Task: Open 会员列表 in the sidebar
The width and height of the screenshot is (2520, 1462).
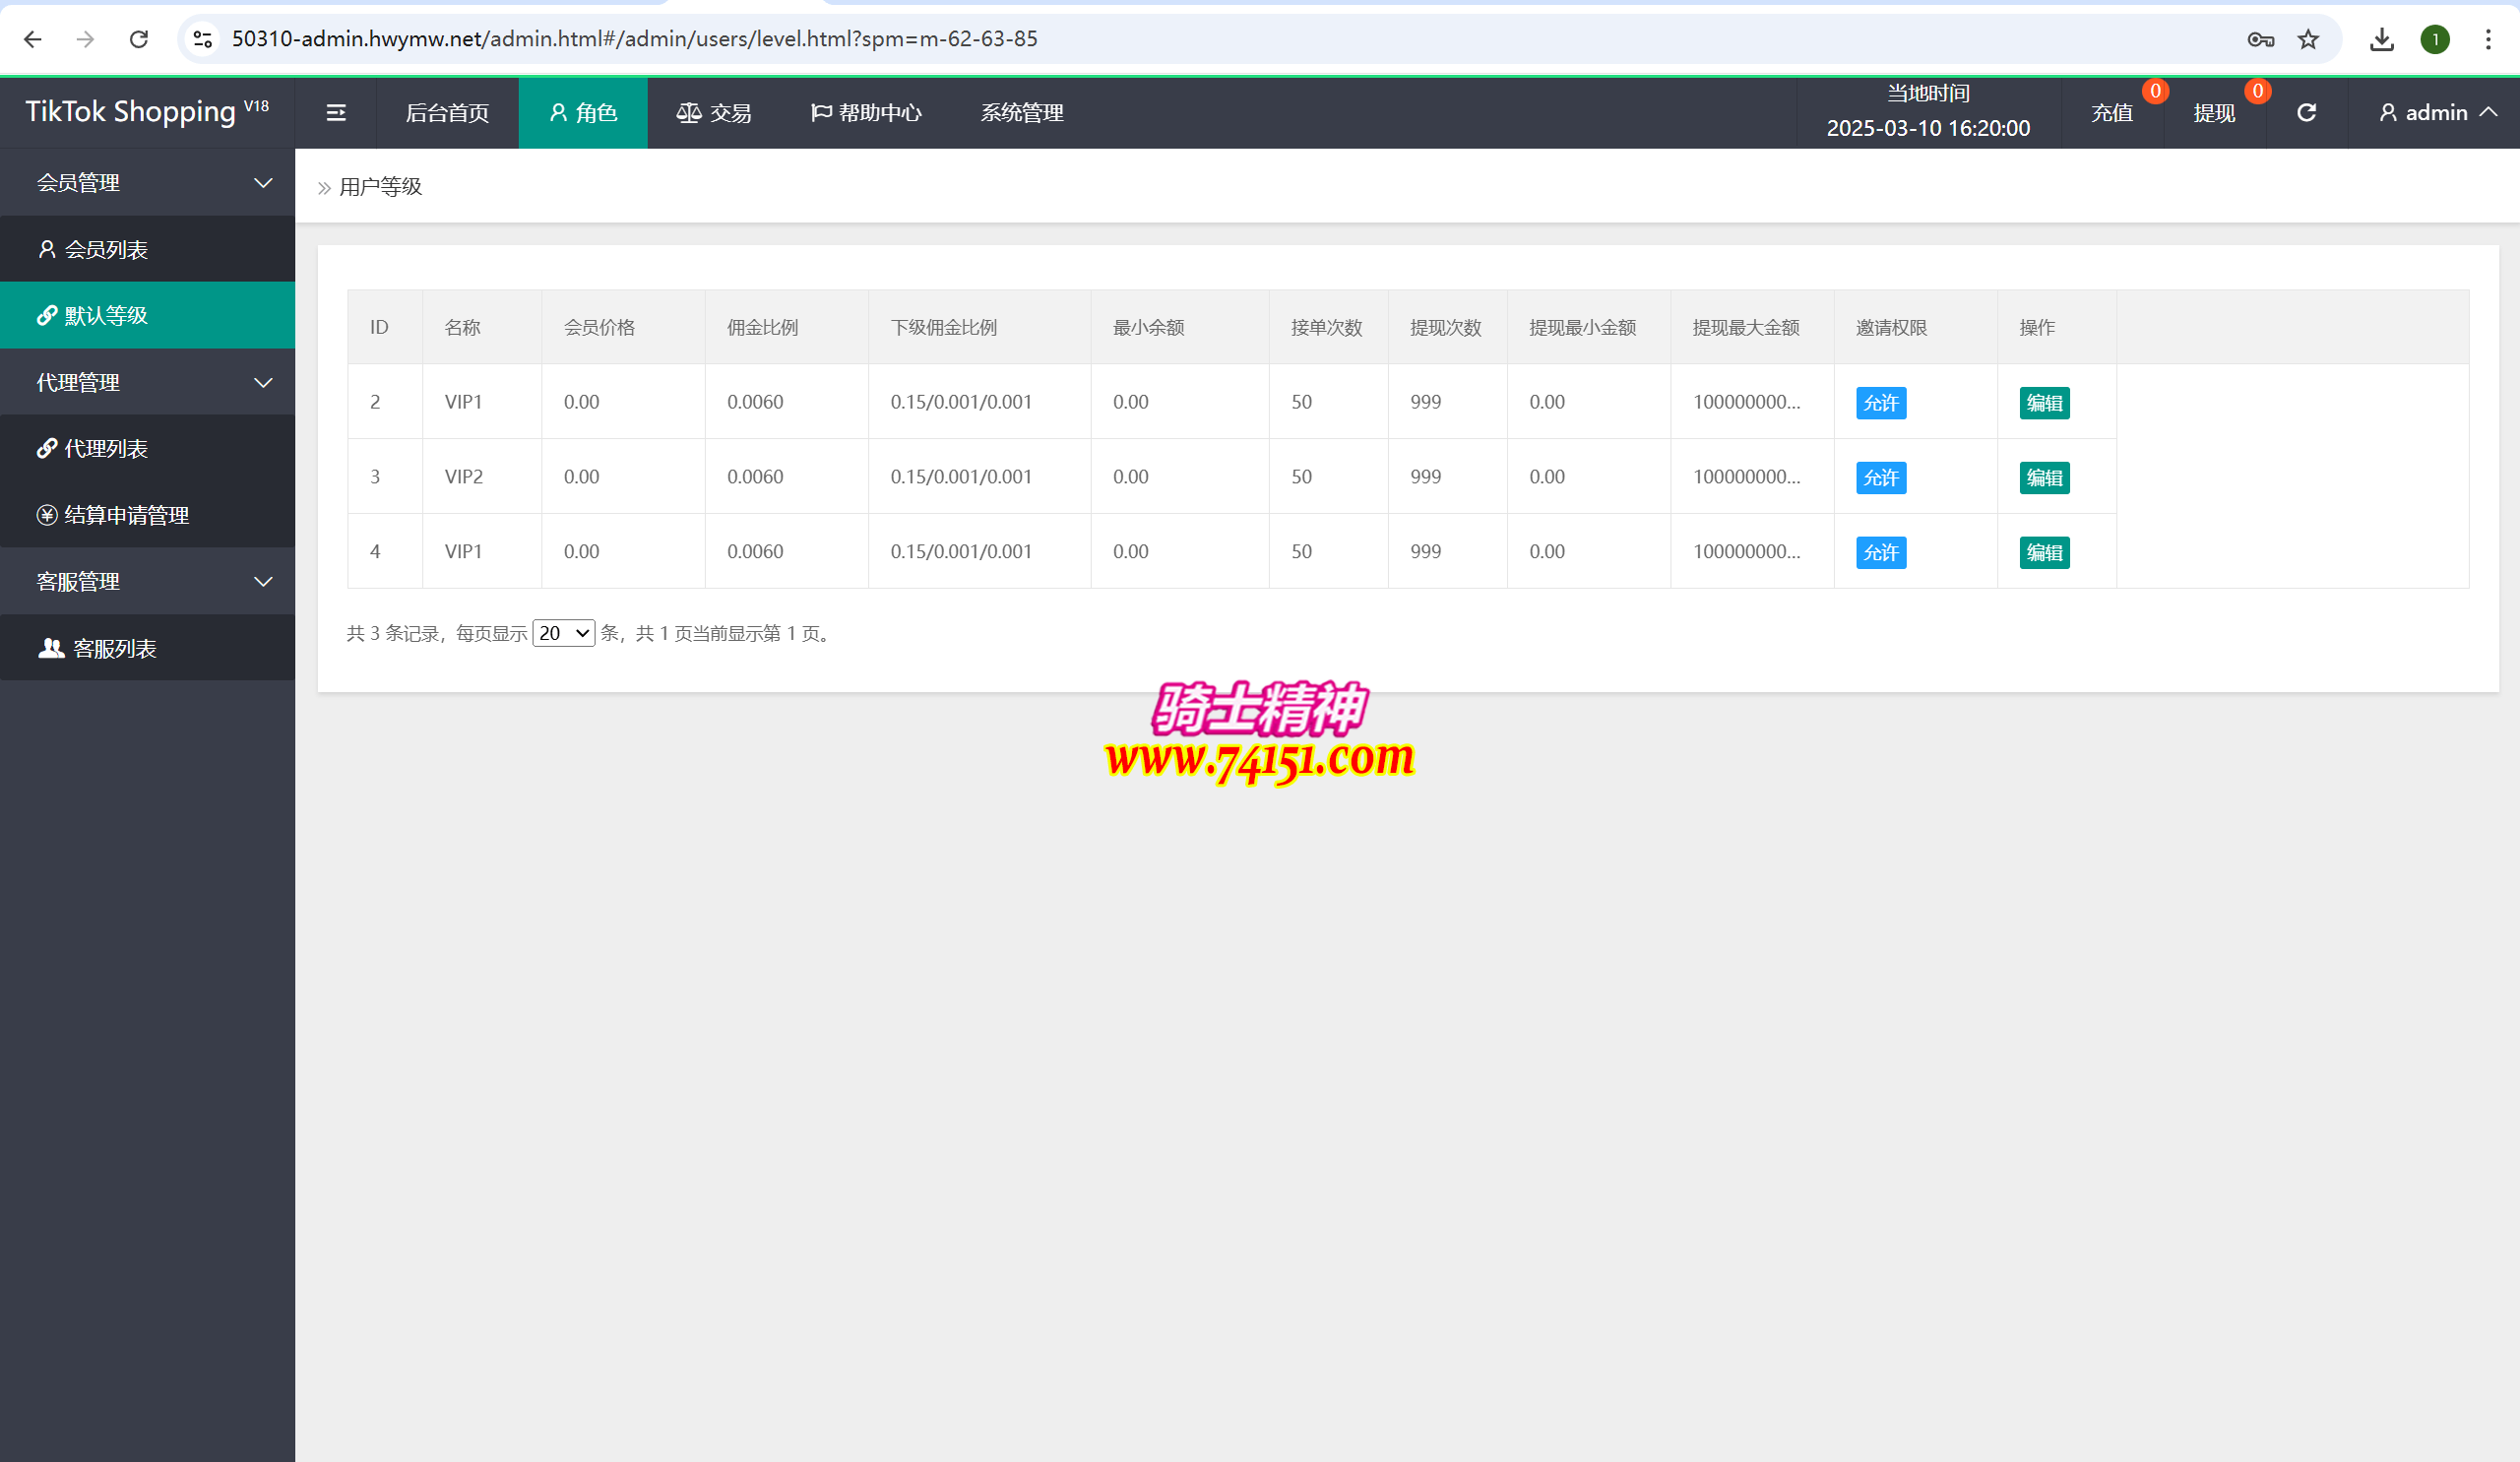Action: click(x=106, y=250)
